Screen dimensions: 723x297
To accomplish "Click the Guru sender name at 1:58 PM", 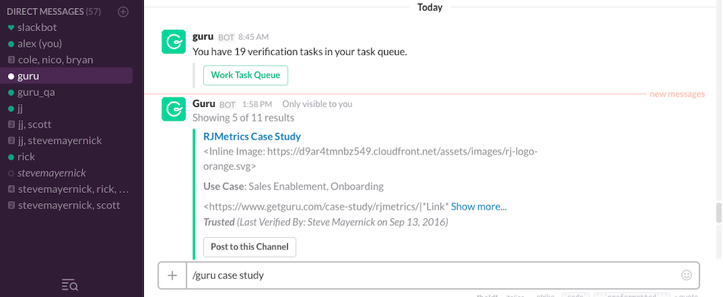I will coord(203,104).
